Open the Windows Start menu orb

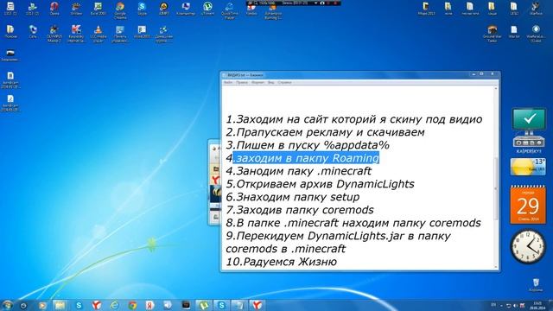[x=7, y=305]
